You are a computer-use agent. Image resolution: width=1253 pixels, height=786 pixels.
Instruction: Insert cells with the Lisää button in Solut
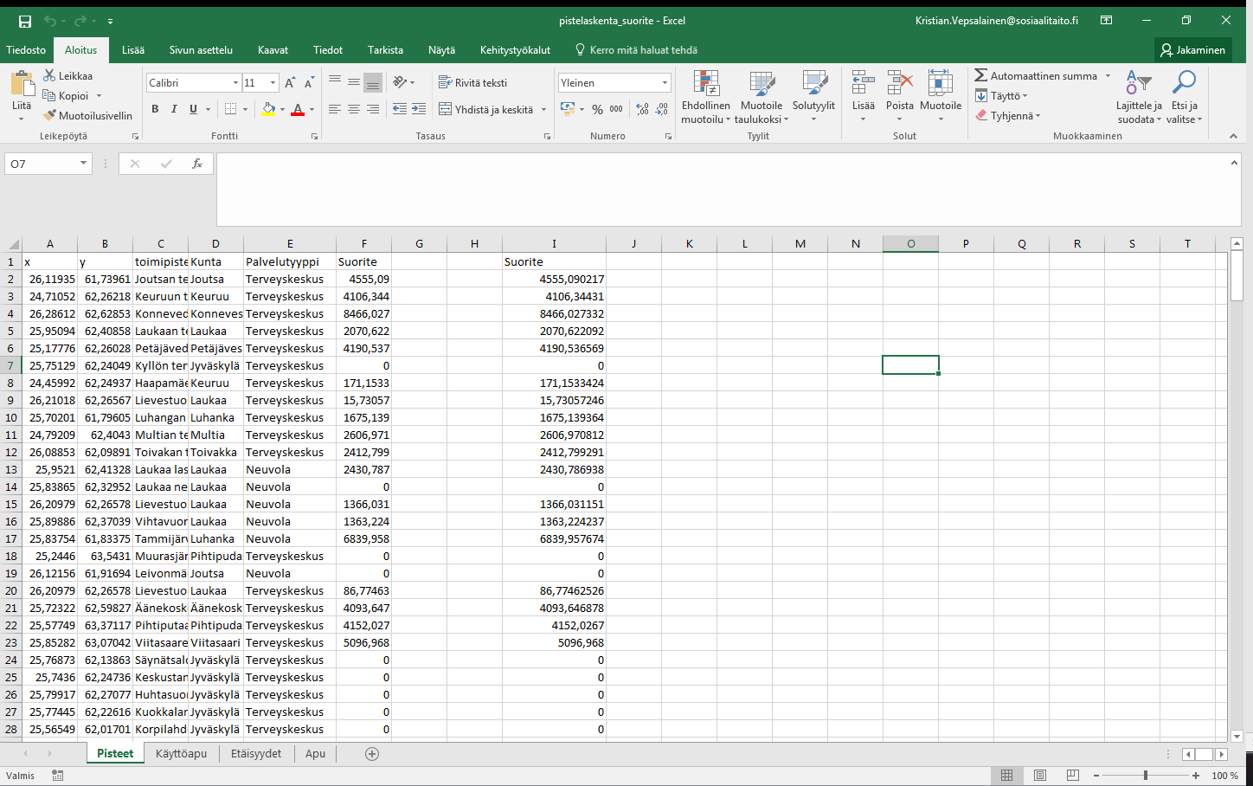tap(863, 97)
